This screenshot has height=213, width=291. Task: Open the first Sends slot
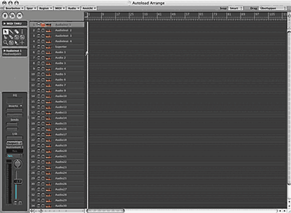tap(12, 124)
